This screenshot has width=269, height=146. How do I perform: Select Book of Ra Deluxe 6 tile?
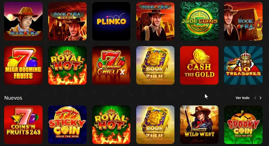point(243,21)
